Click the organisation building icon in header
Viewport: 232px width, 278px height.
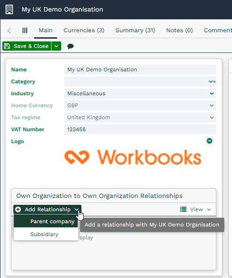(9, 9)
